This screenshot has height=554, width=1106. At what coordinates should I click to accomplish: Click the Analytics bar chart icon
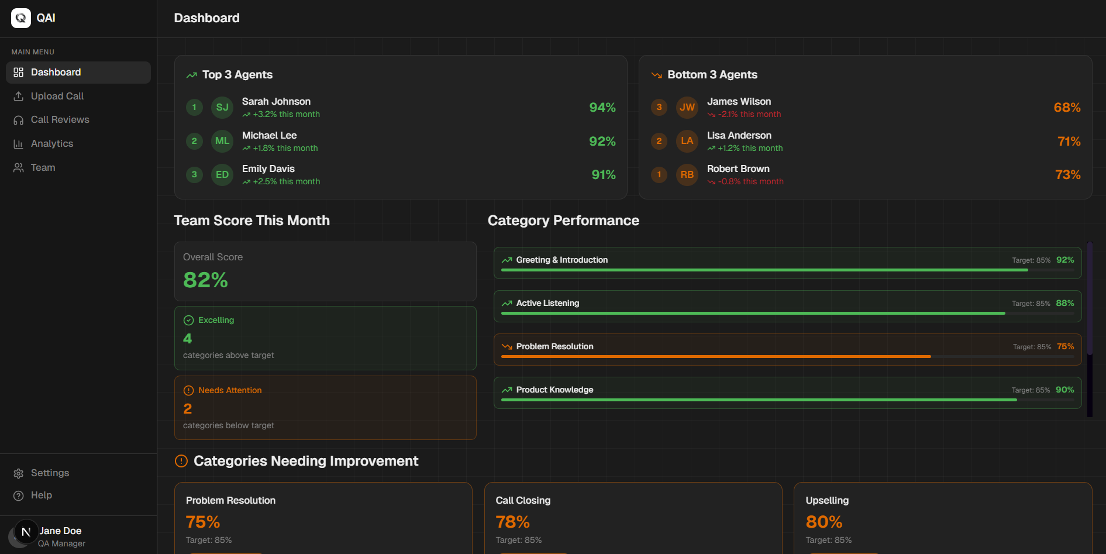click(19, 144)
